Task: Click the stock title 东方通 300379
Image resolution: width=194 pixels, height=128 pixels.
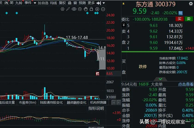Action: [x=156, y=4]
